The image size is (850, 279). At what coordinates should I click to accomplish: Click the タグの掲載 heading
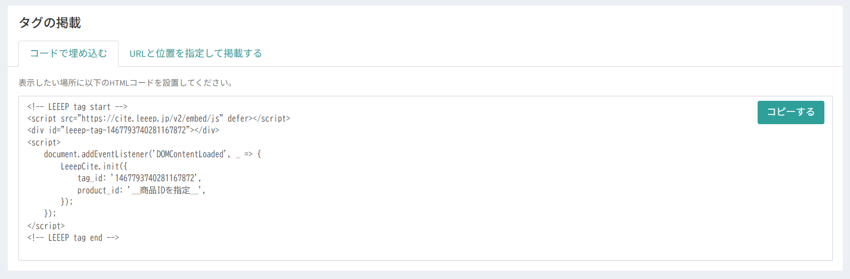50,23
